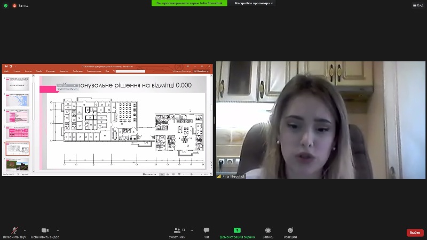Select slide 5 pink table thumbnail
The height and width of the screenshot is (240, 427).
pyautogui.click(x=18, y=132)
